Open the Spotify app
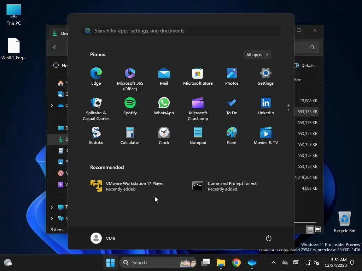This screenshot has height=271, width=362. [x=130, y=106]
